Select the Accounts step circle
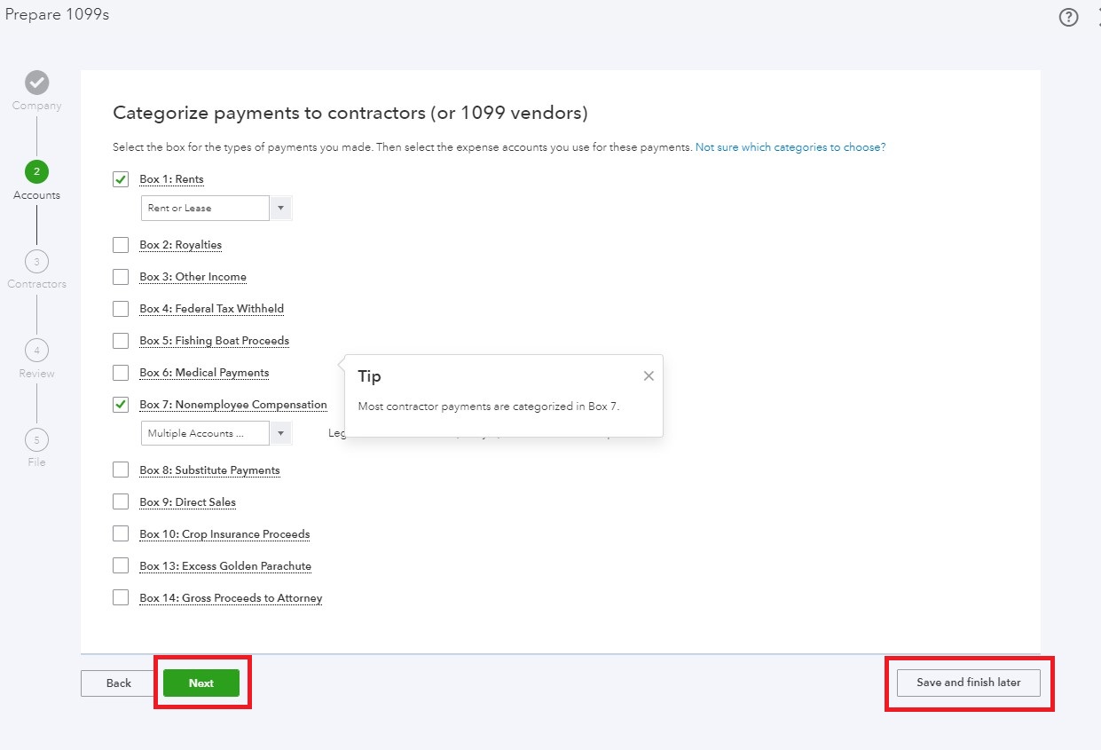 36,172
